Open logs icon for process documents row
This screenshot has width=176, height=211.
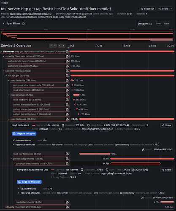coord(67,159)
